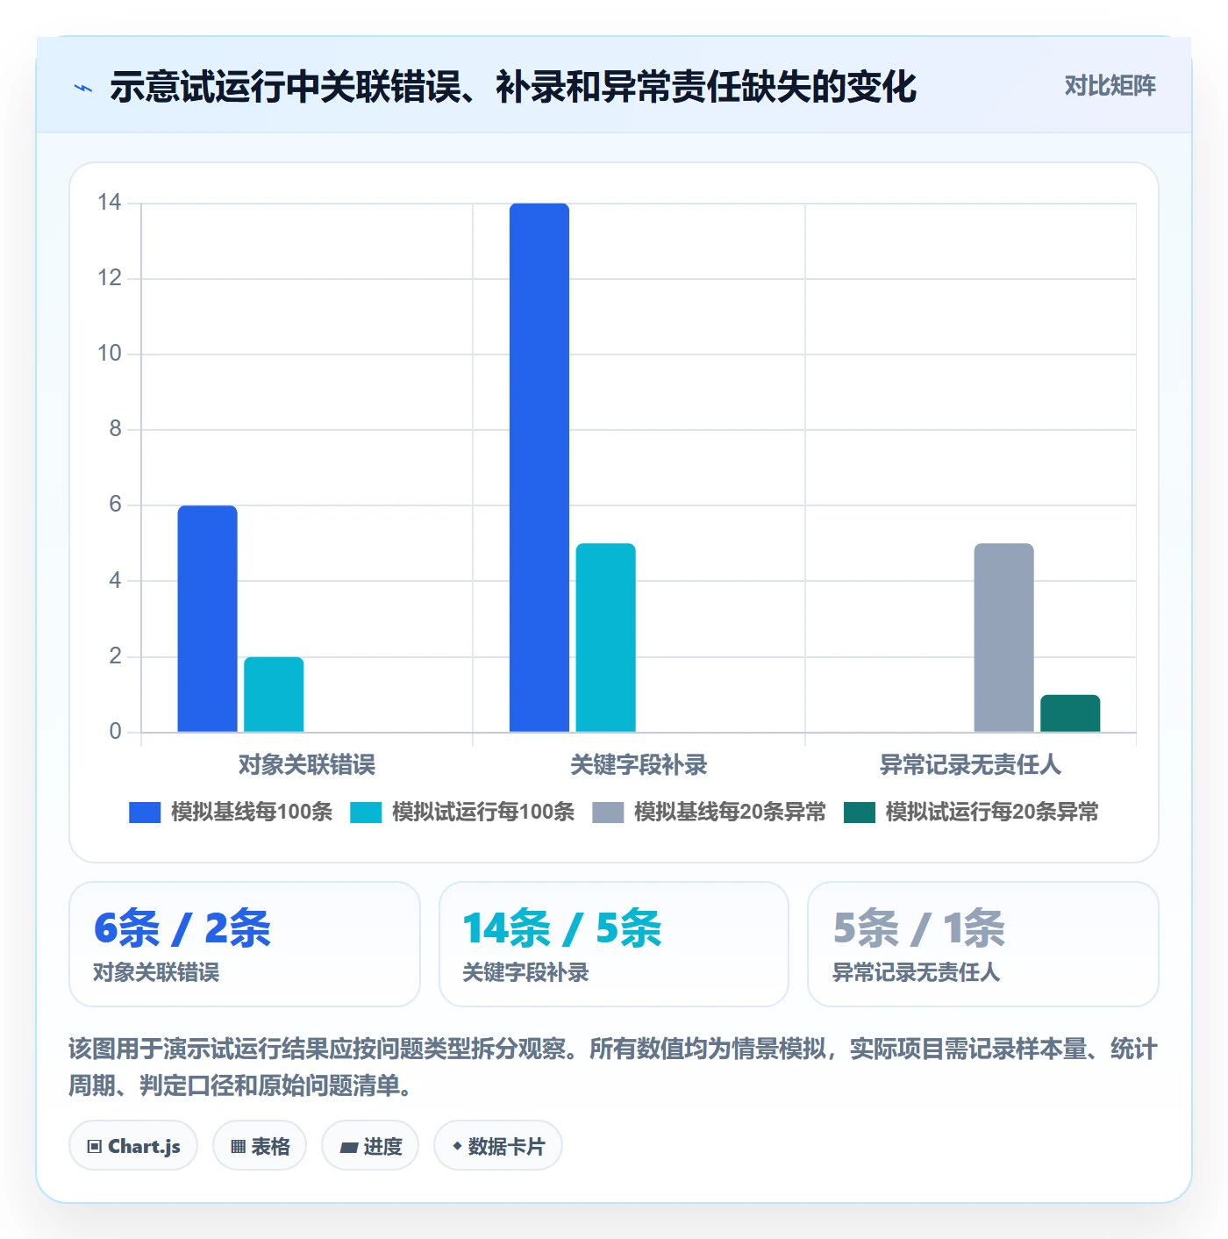Screen dimensions: 1228x1239
Task: Toggle legend swatch for 模拟试运行每20条异常
Action: [860, 813]
